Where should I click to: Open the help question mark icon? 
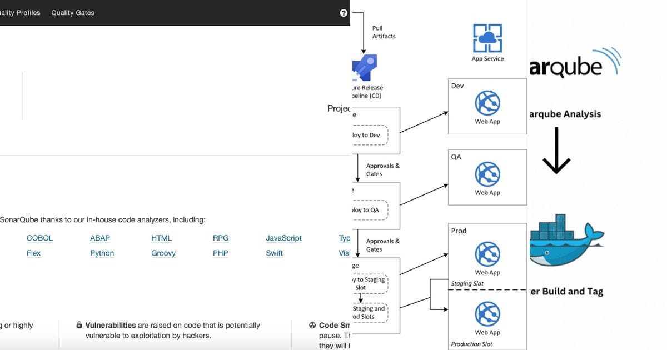[x=344, y=13]
